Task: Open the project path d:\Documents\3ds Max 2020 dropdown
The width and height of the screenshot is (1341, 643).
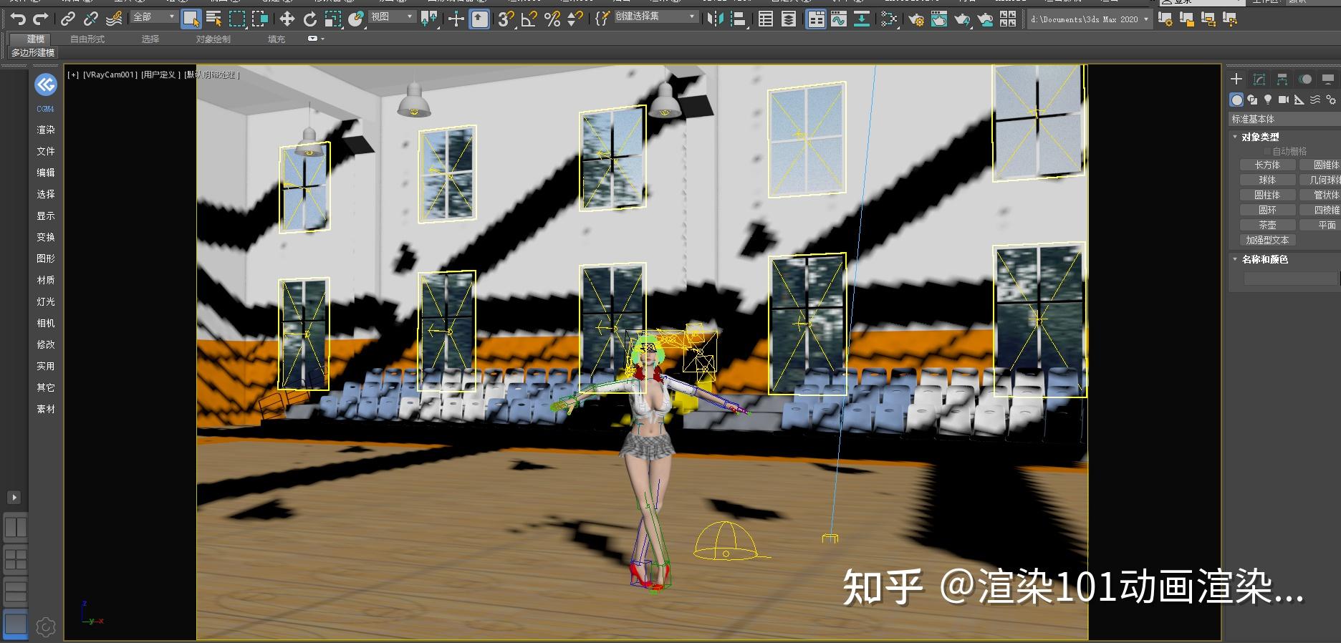Action: [1090, 19]
